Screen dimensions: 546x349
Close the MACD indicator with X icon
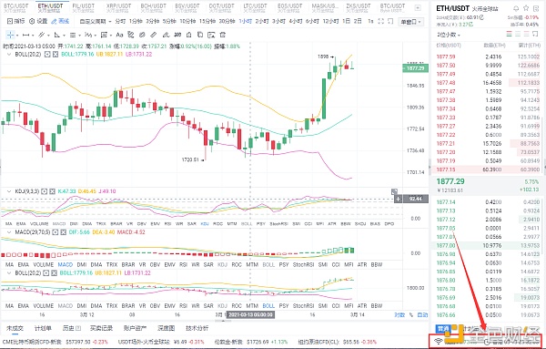(x=63, y=232)
